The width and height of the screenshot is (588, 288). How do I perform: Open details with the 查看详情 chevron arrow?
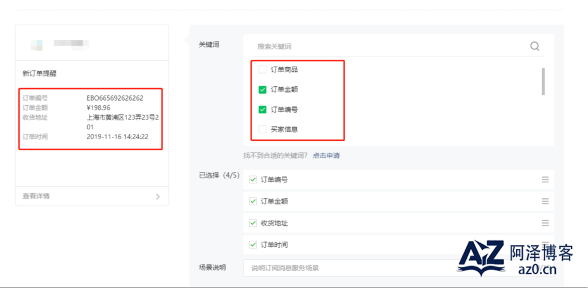[x=158, y=197]
